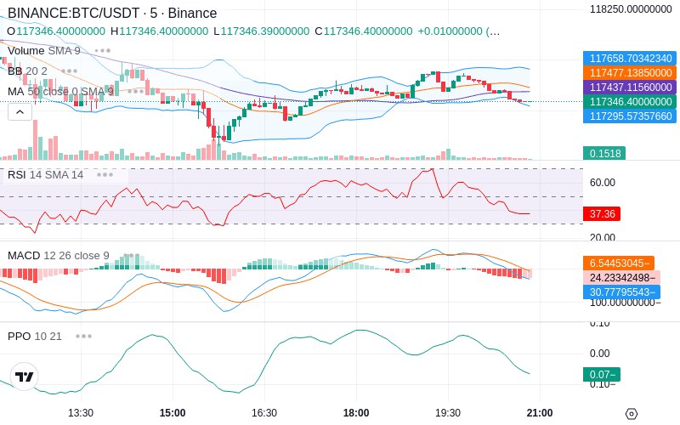Click the 18:00 time axis label
The height and width of the screenshot is (425, 680).
[x=356, y=413]
